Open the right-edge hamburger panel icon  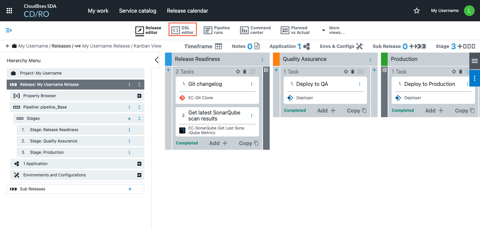pos(475,61)
